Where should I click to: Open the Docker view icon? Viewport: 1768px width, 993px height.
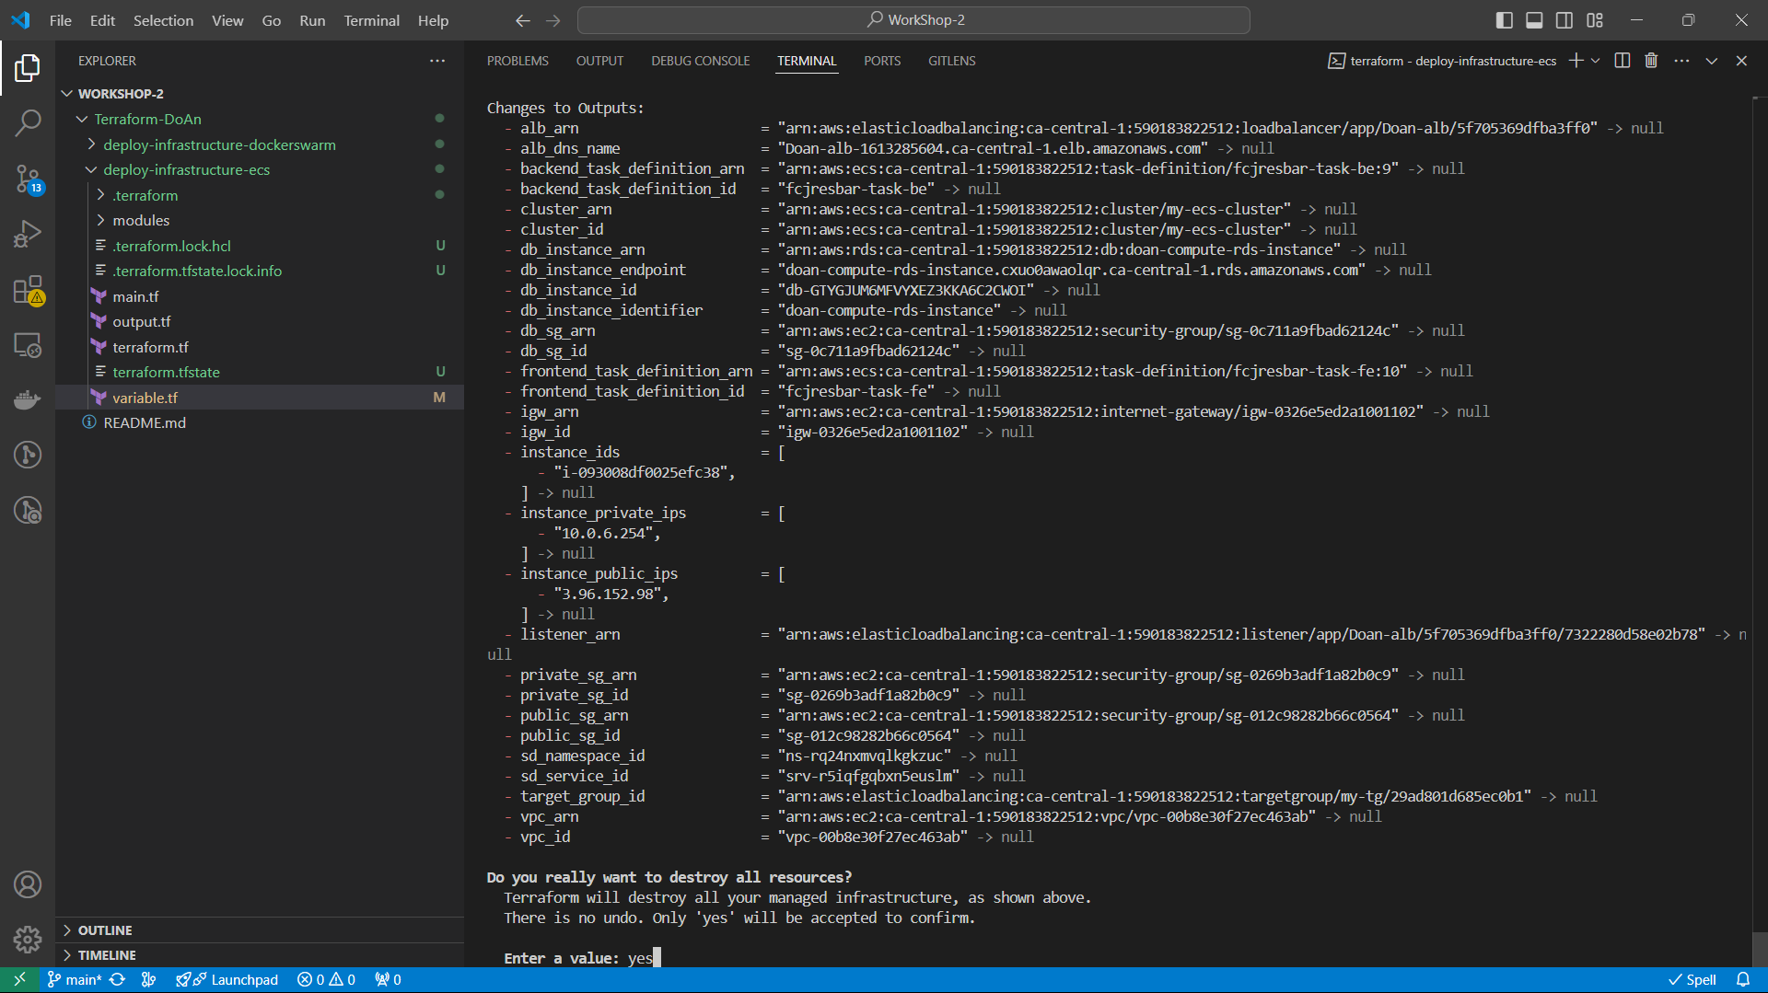click(28, 400)
